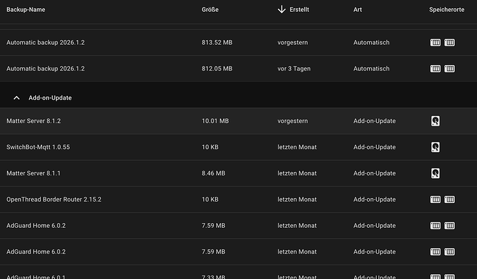Screen dimensions: 477x279
Task: Sort by Backup-Name column header
Action: coord(26,10)
